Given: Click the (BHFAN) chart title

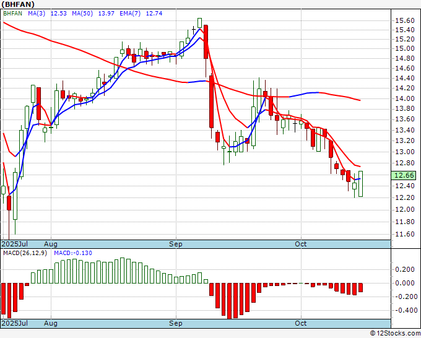Looking at the screenshot, I should 19,5.
